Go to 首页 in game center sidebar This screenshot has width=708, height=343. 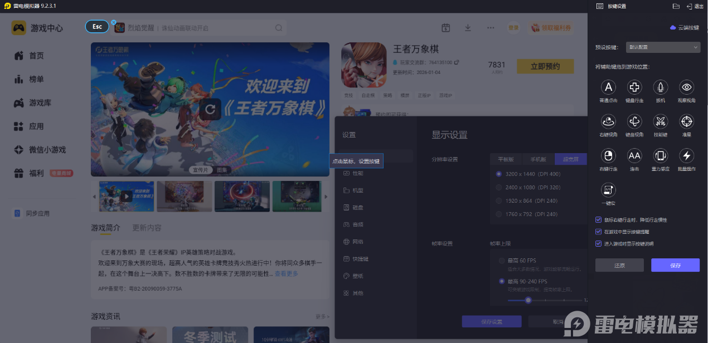click(29, 56)
